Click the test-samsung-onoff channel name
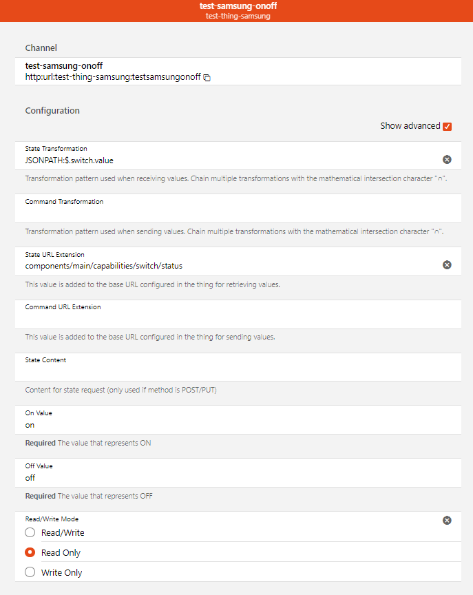This screenshot has width=473, height=595. pos(64,66)
